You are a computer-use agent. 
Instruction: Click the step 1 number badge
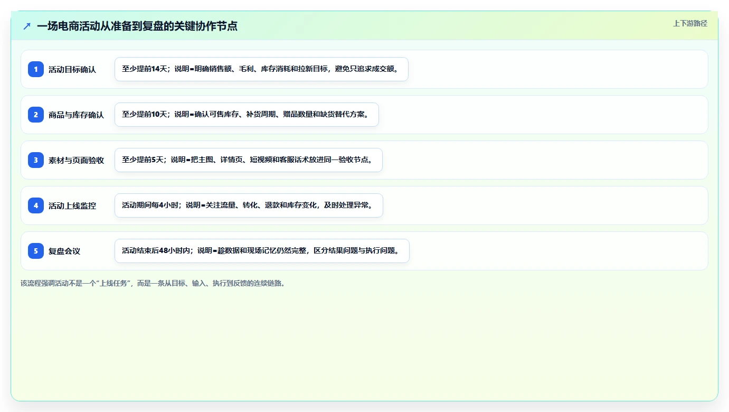coord(36,69)
